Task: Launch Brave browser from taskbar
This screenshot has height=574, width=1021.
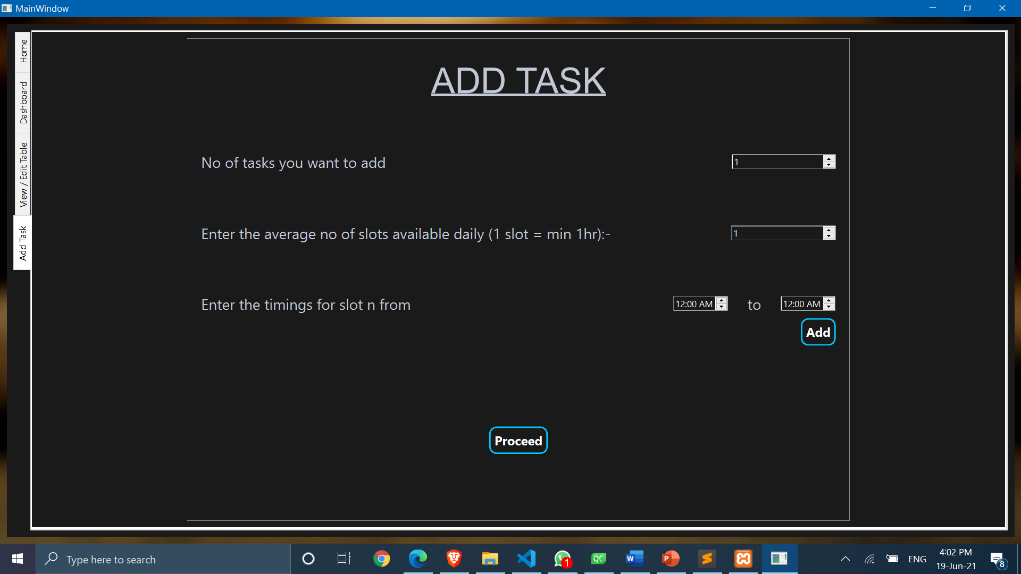Action: coord(454,559)
